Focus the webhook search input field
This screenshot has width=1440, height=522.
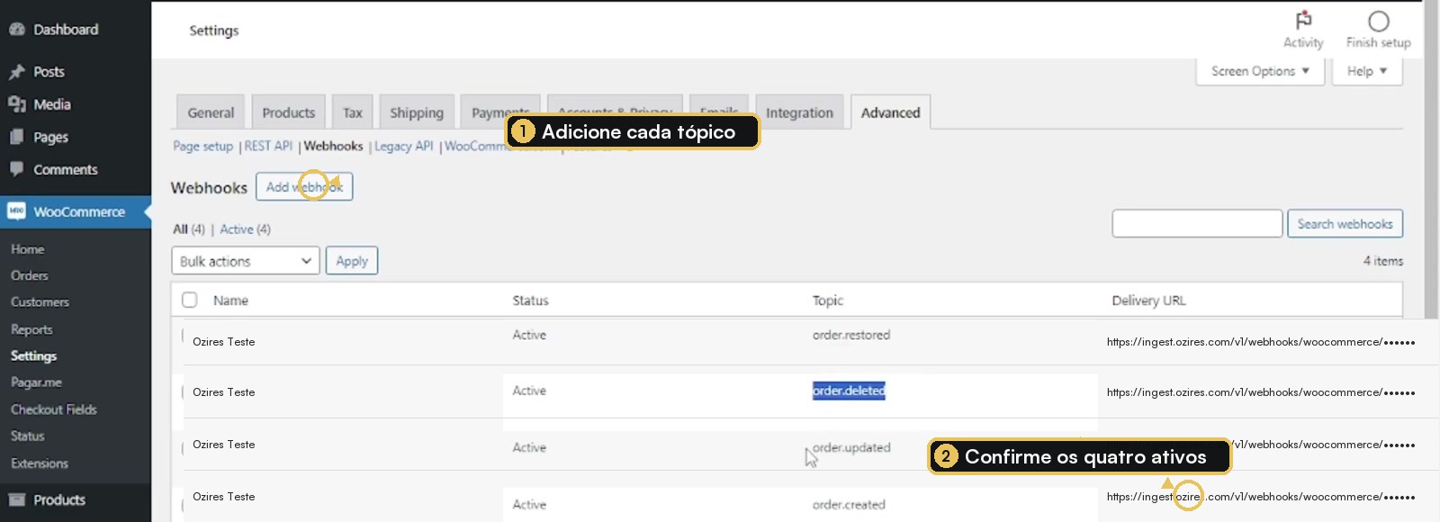click(x=1197, y=224)
